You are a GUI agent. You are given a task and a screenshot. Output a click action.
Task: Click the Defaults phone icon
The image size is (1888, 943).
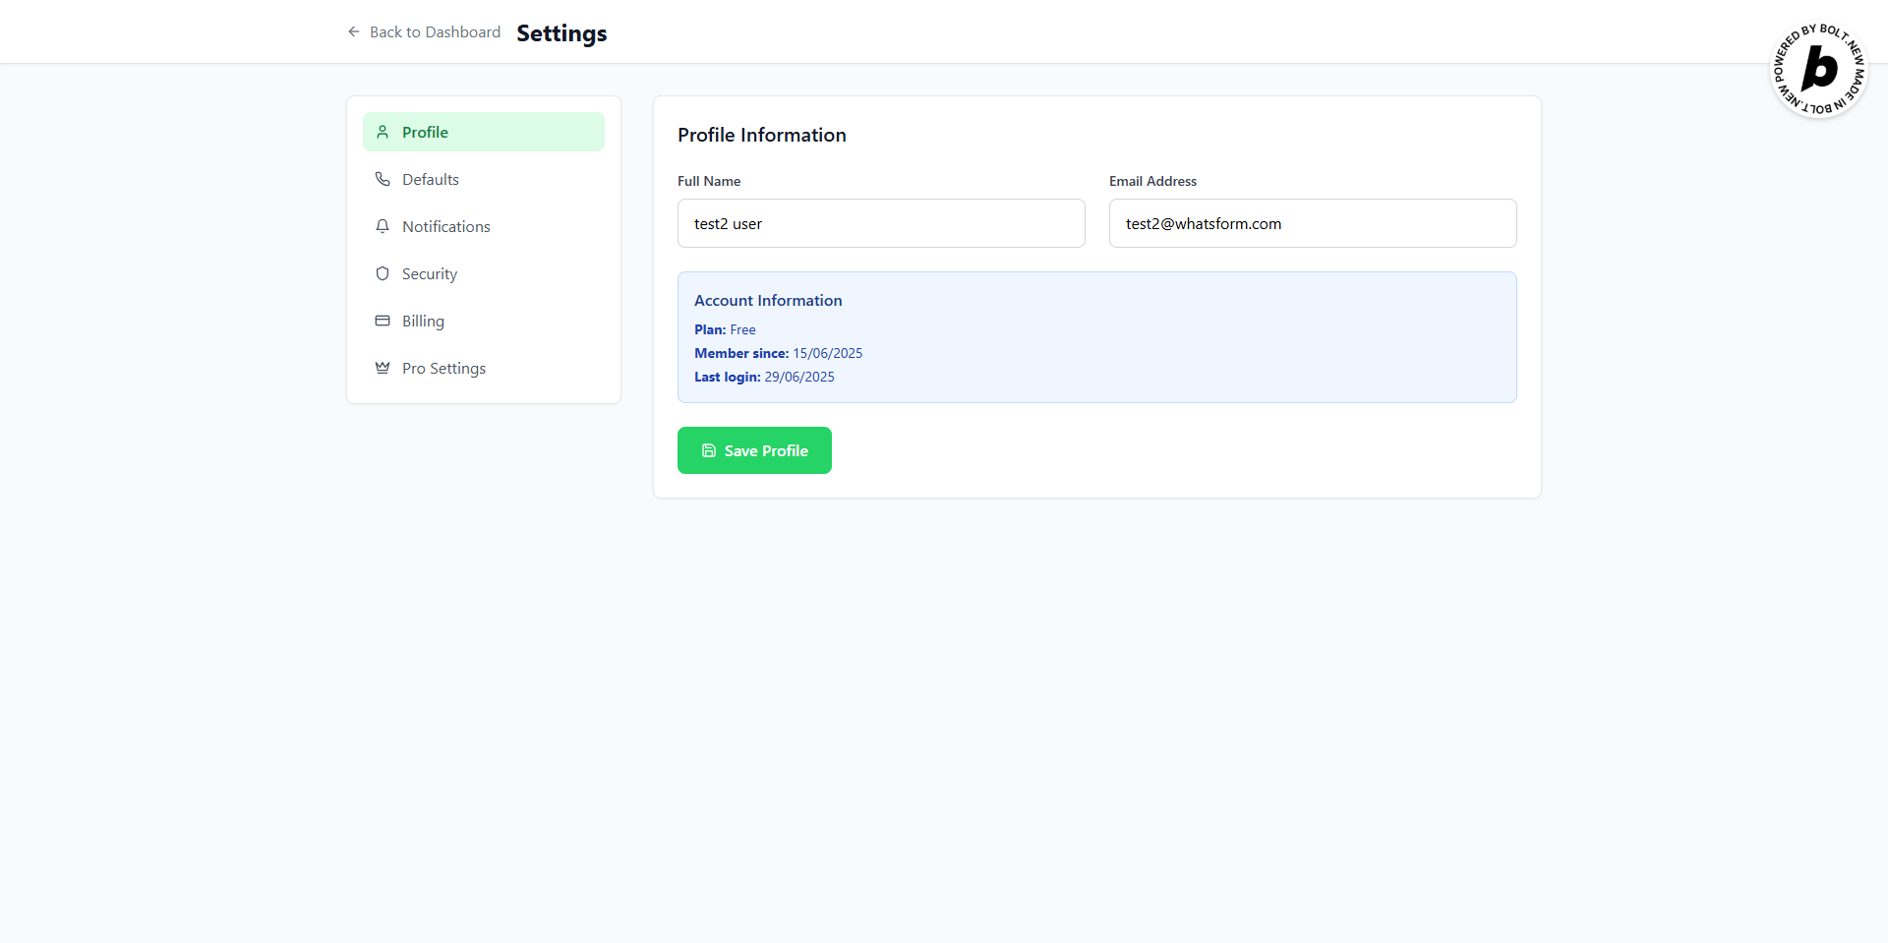(x=383, y=179)
